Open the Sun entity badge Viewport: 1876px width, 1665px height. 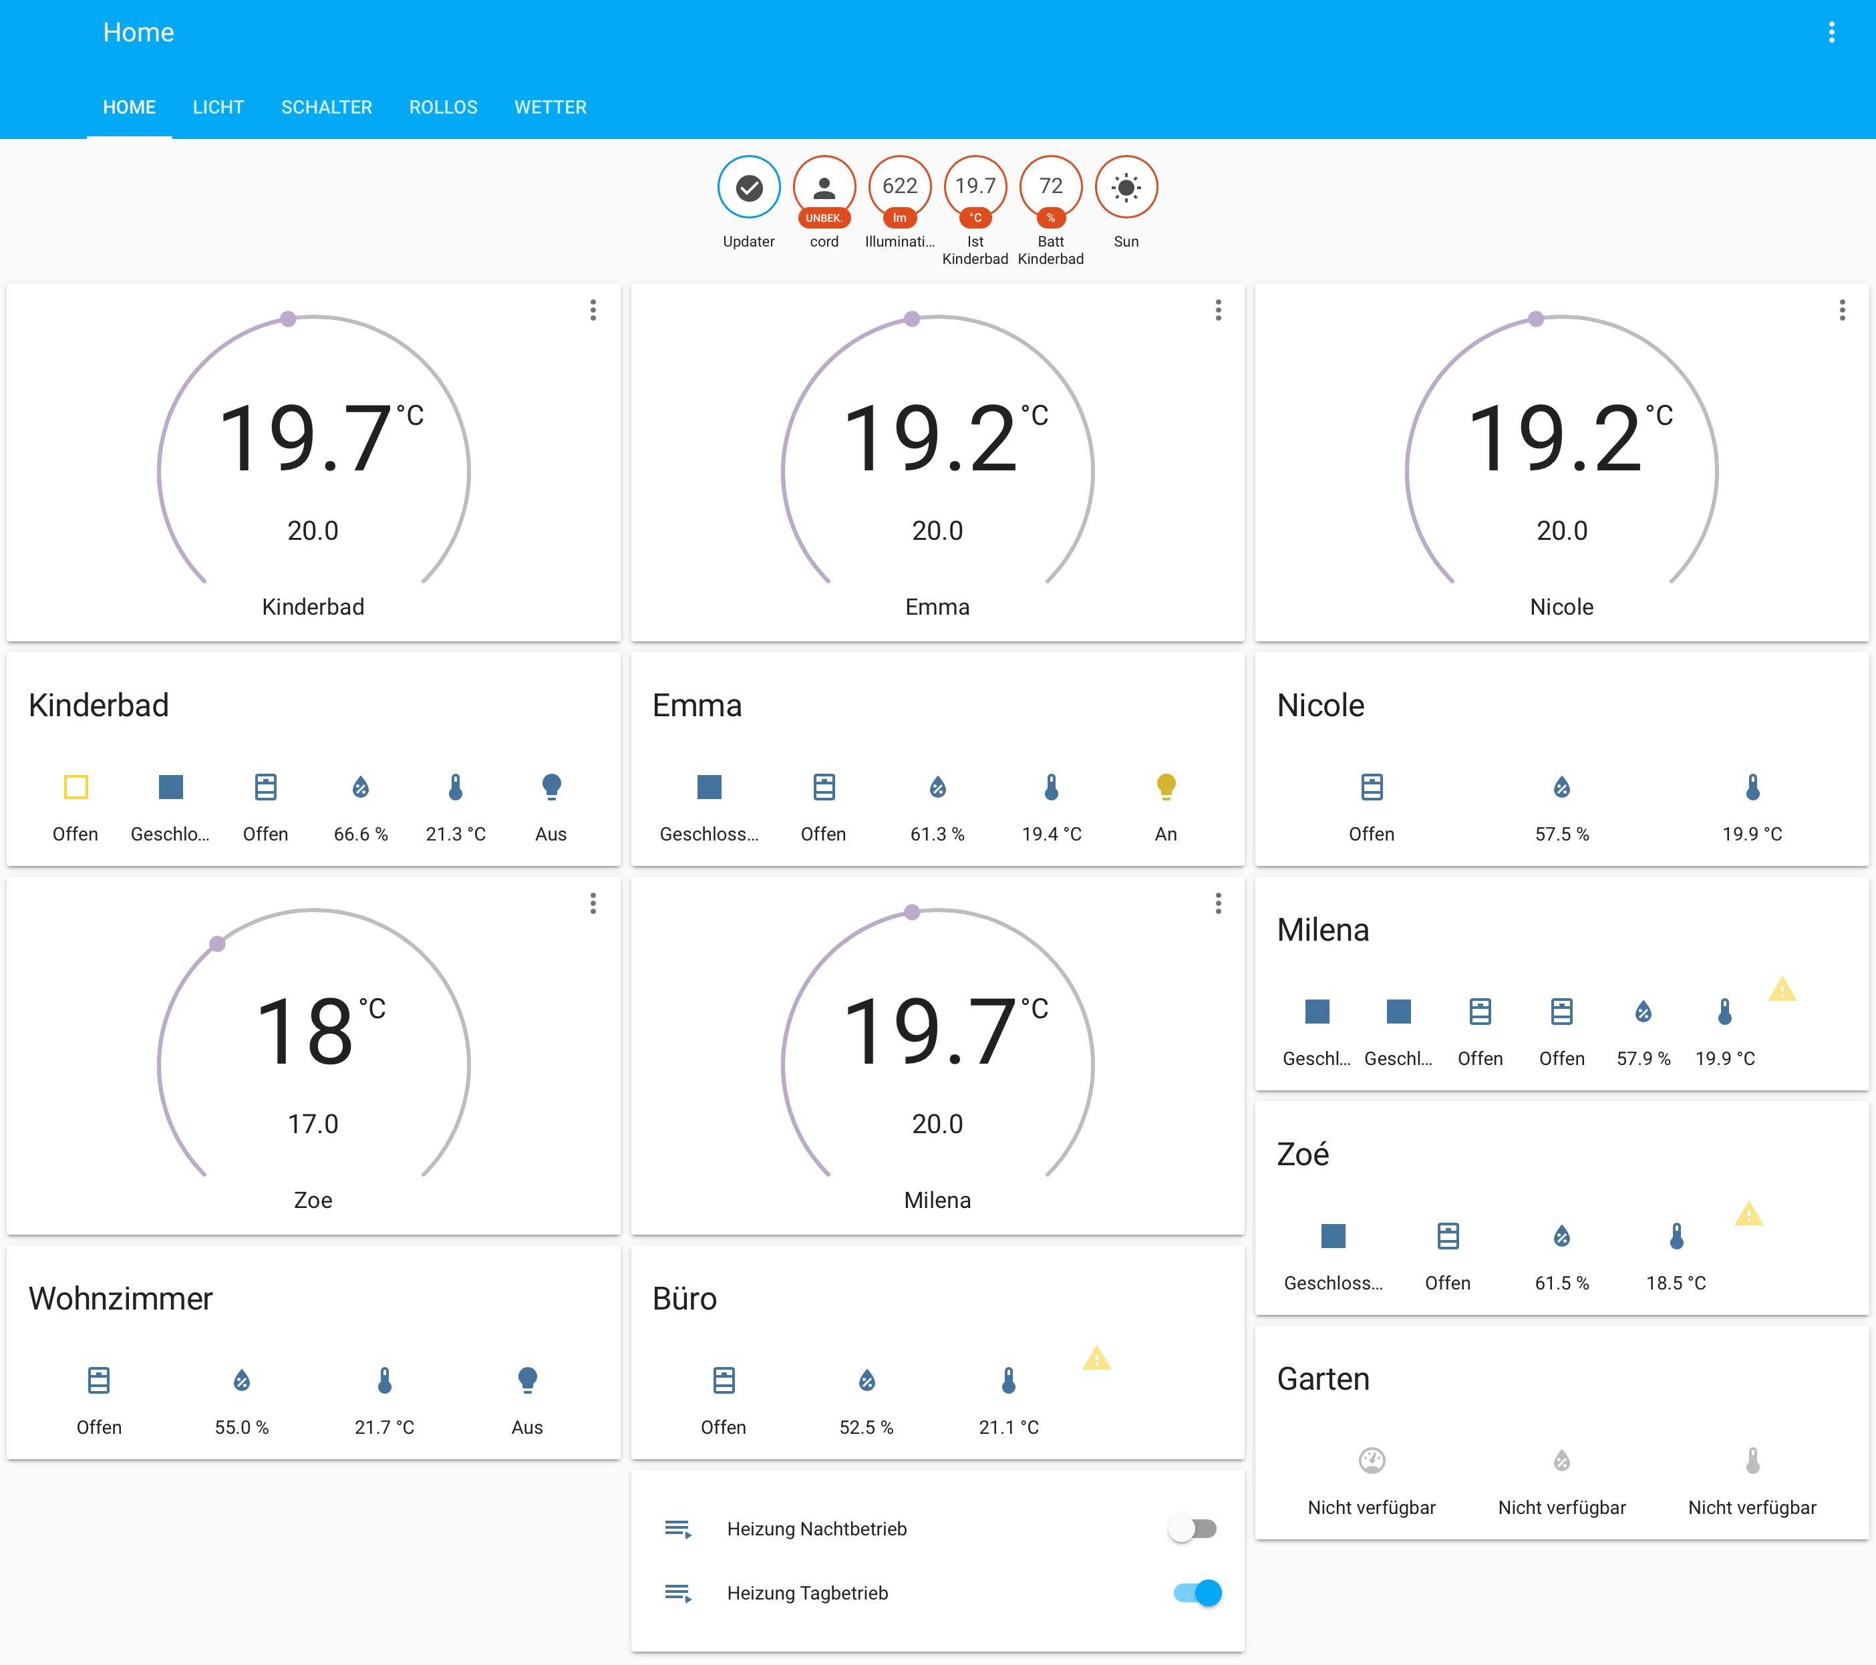tap(1126, 186)
